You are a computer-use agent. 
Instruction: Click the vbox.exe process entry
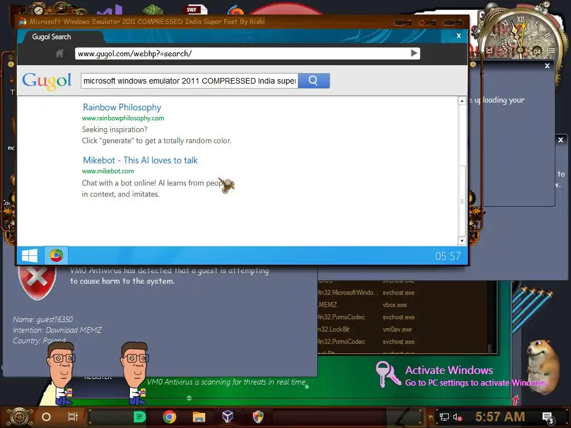pos(395,305)
